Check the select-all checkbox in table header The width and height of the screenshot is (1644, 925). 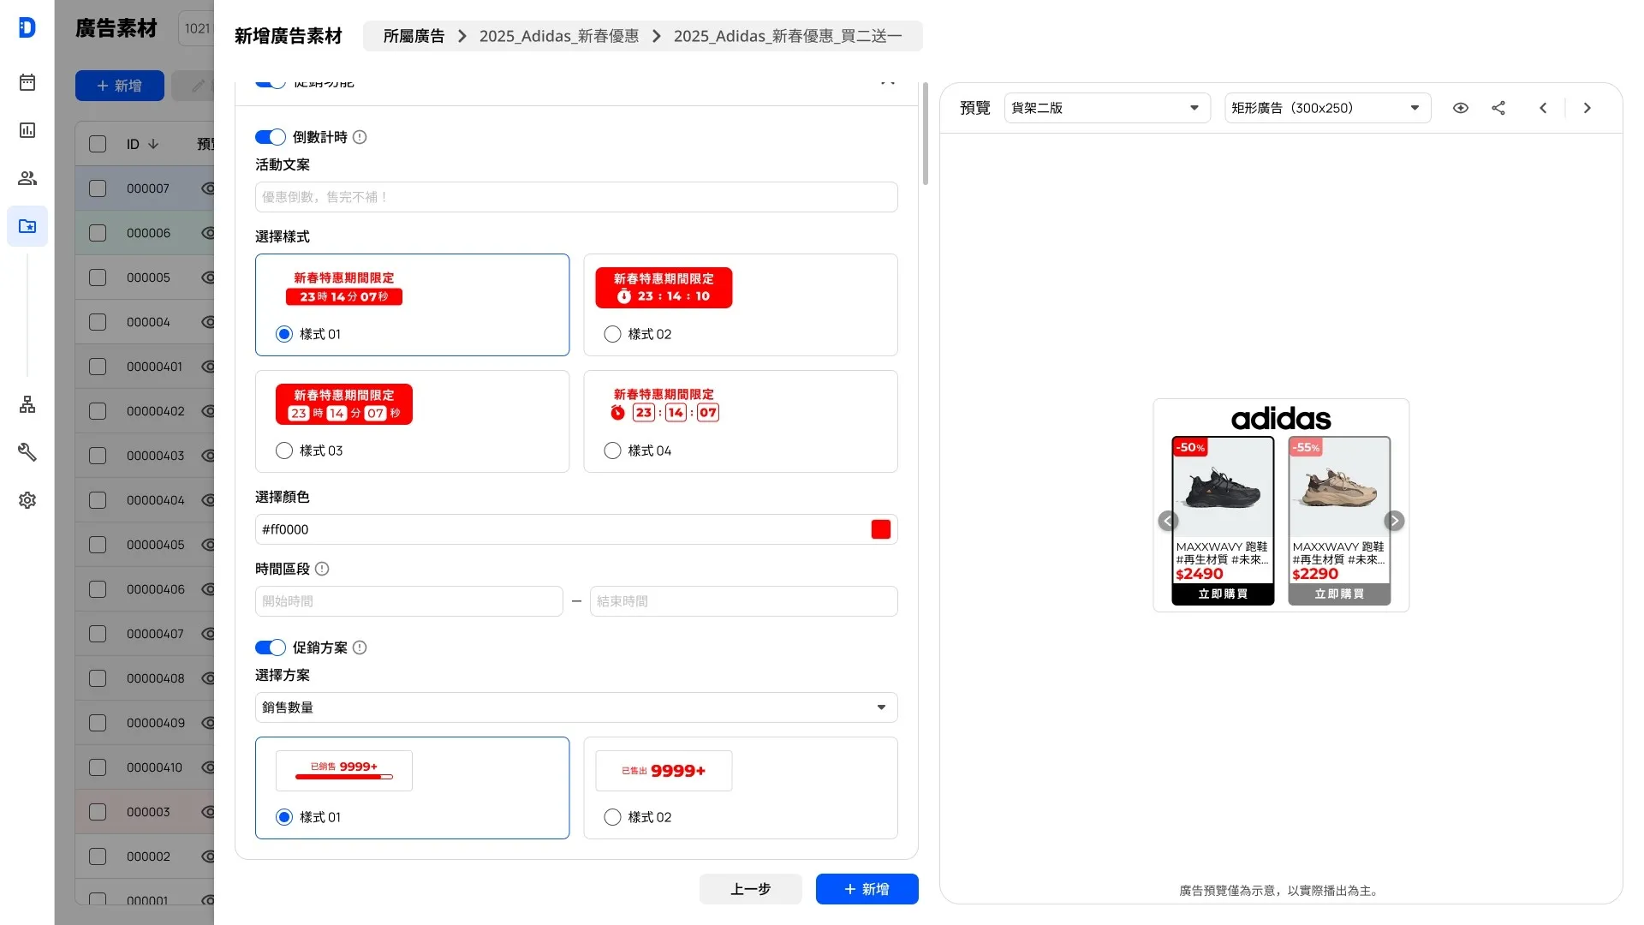[x=98, y=144]
